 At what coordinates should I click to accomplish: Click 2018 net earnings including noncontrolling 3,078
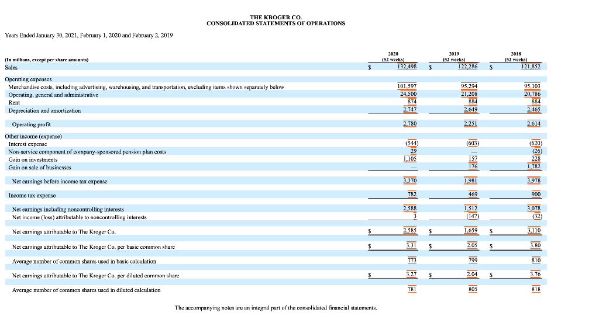(534, 209)
